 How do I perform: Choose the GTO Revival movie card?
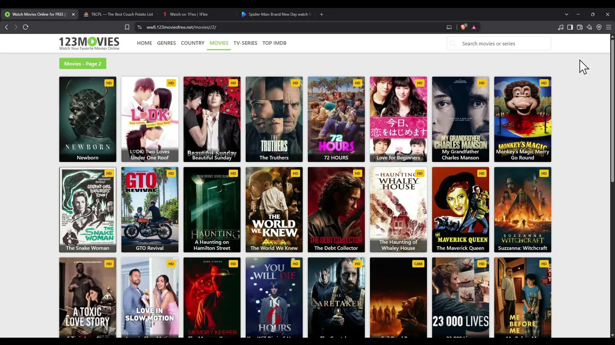pos(149,210)
